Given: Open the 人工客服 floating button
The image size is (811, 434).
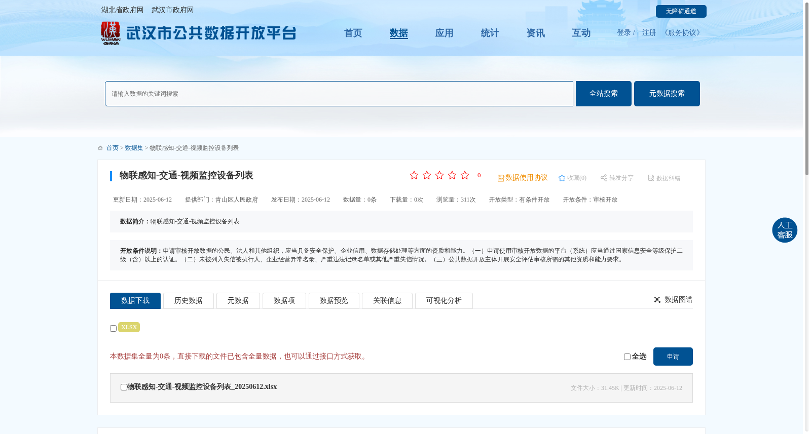Looking at the screenshot, I should point(785,230).
